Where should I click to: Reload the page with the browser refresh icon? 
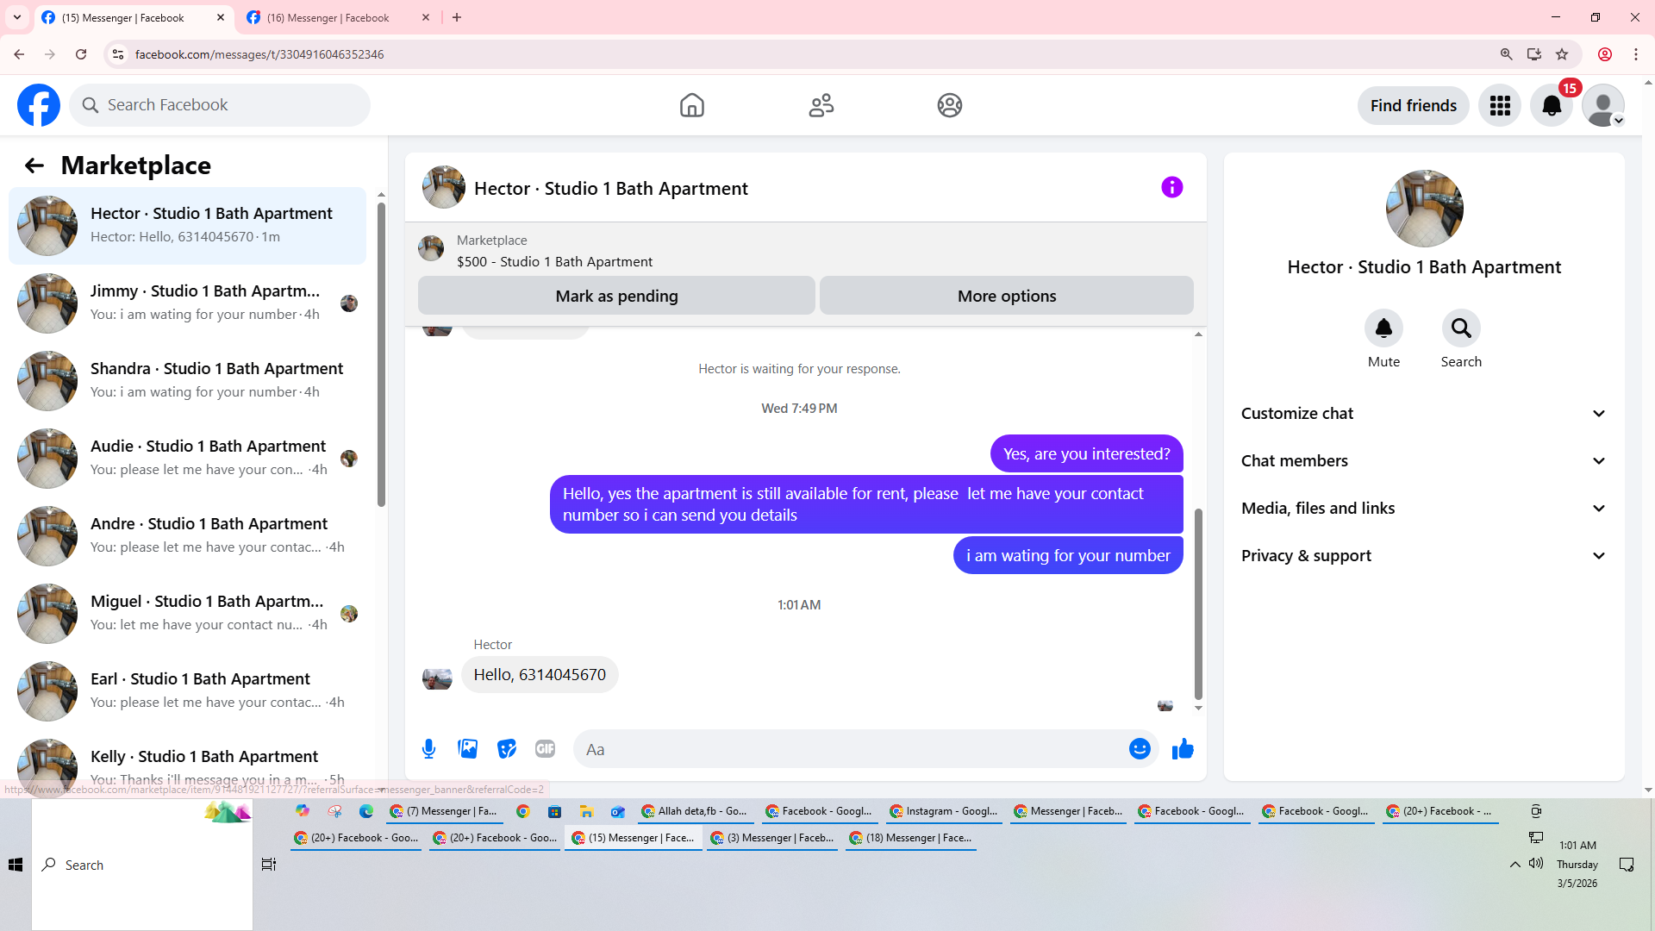point(81,54)
